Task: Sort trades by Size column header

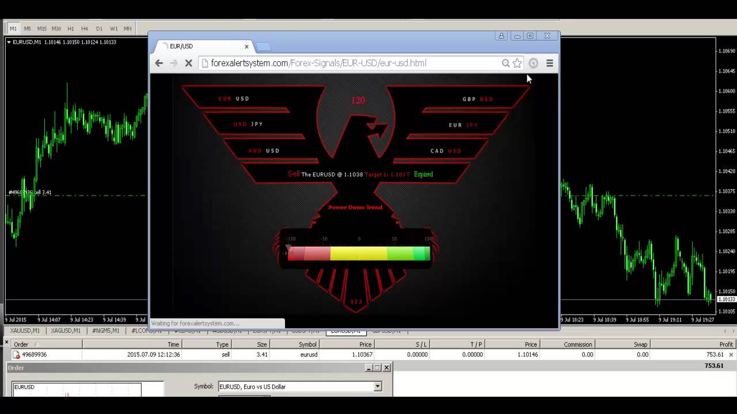Action: pyautogui.click(x=250, y=344)
